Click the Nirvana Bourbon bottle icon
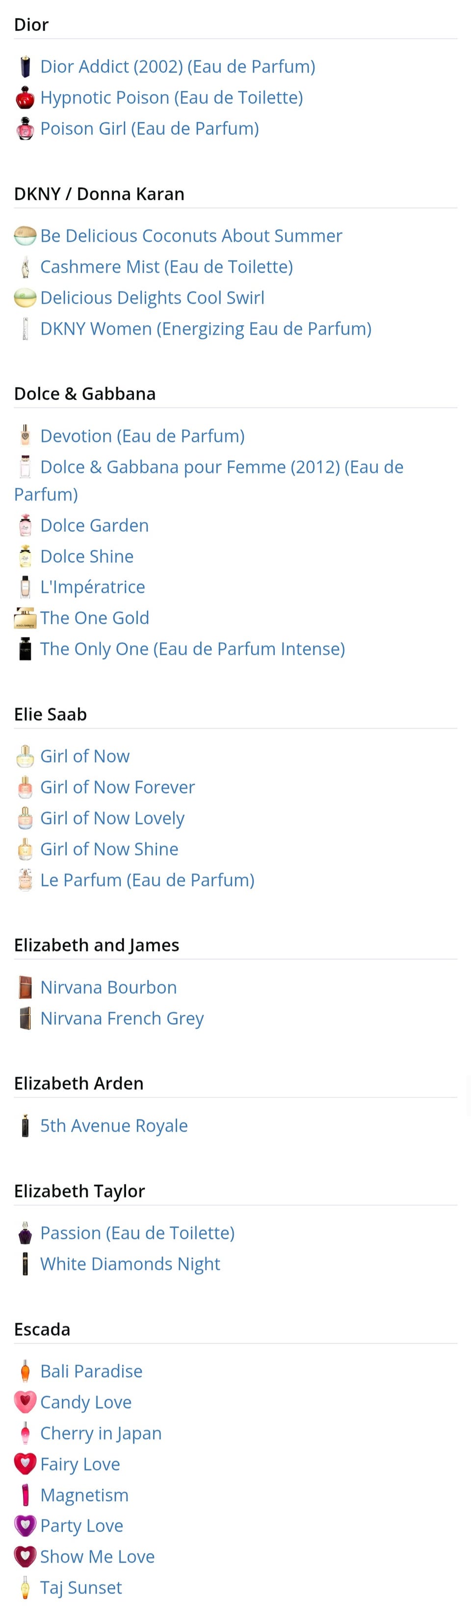Screen dimensions: 471x1622 click(25, 987)
